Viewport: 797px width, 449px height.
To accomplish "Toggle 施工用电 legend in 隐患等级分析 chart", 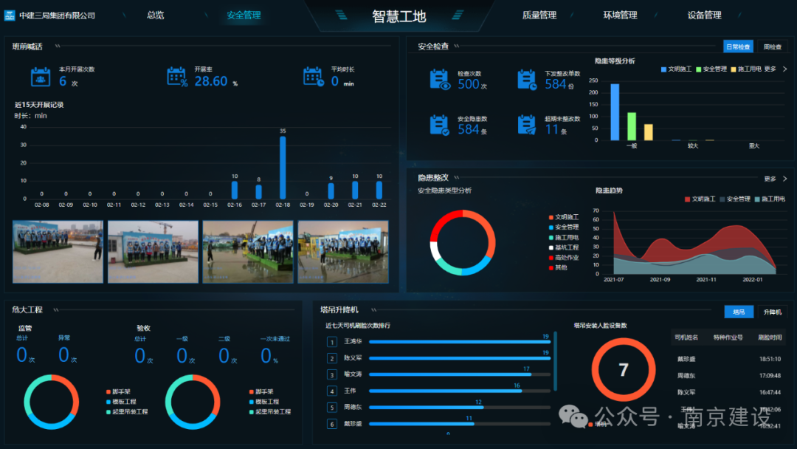I will pos(745,69).
